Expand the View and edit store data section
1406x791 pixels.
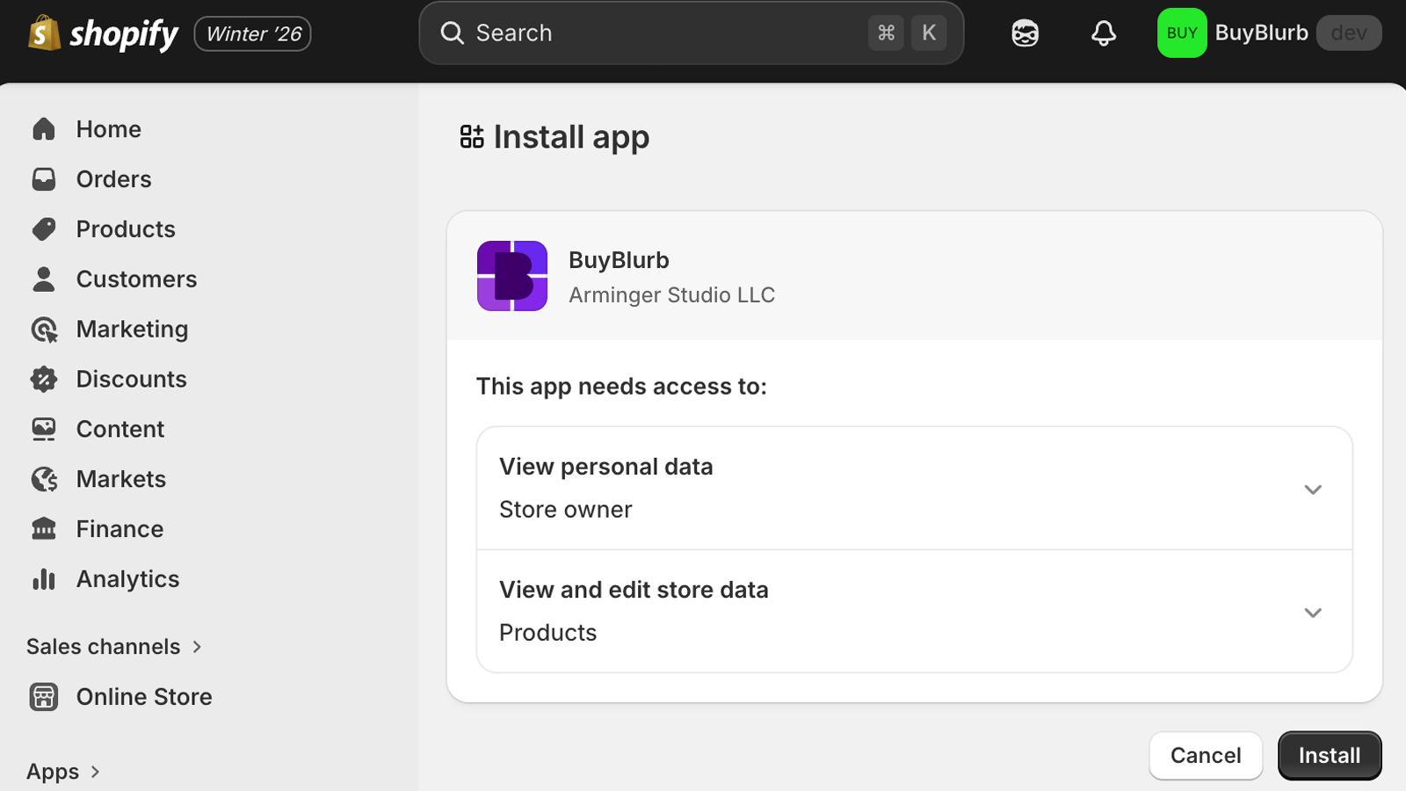click(x=1313, y=613)
